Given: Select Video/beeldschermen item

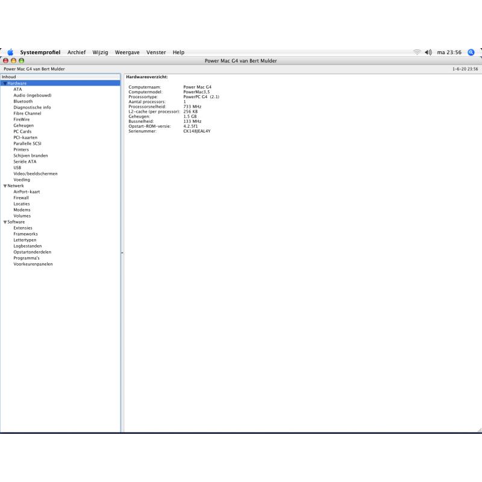Looking at the screenshot, I should point(36,174).
